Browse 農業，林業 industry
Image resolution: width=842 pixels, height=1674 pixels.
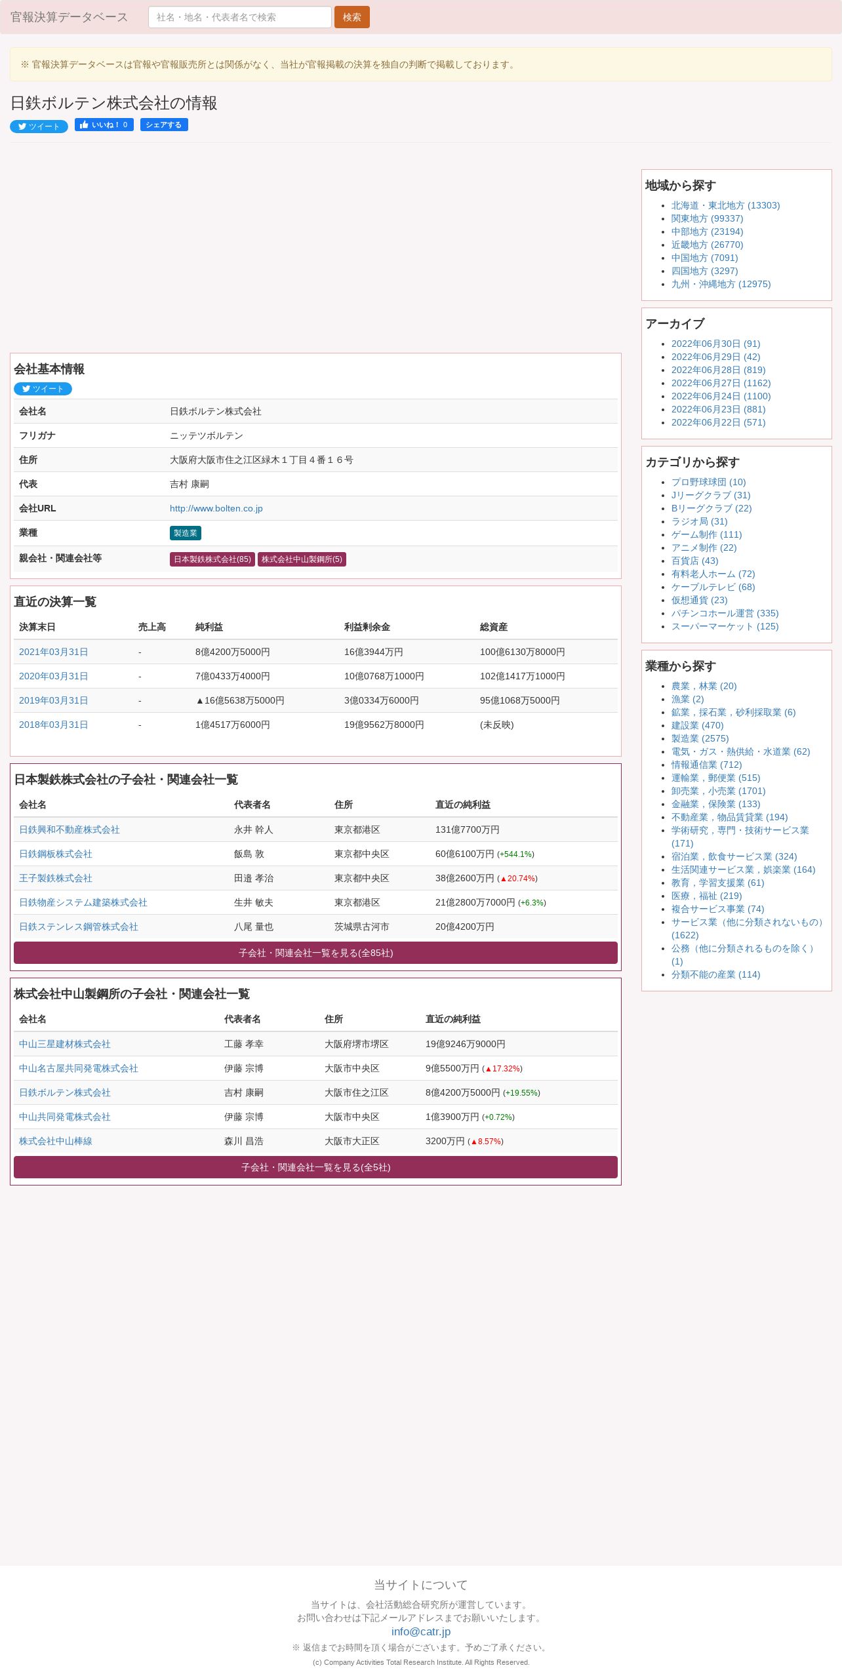pos(704,686)
